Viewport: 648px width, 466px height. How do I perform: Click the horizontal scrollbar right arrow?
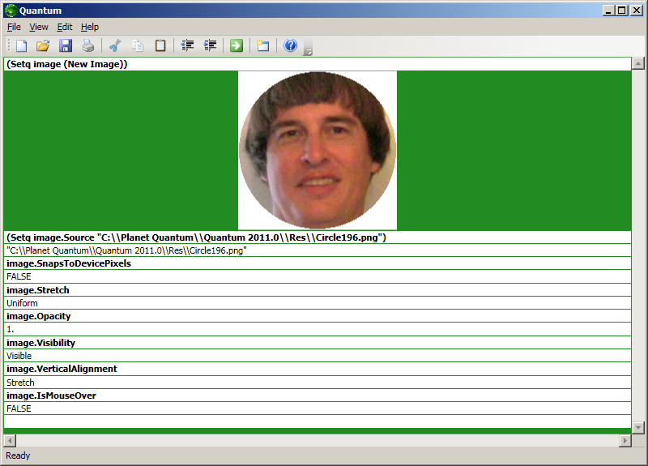coord(625,441)
